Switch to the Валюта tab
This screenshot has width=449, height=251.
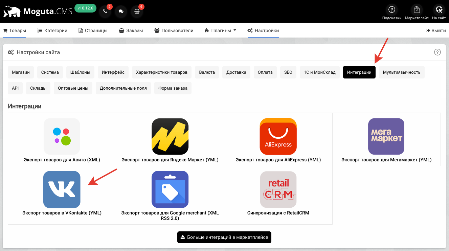207,72
